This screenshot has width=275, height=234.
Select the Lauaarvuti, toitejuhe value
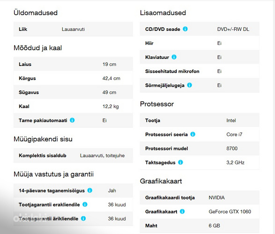click(102, 155)
